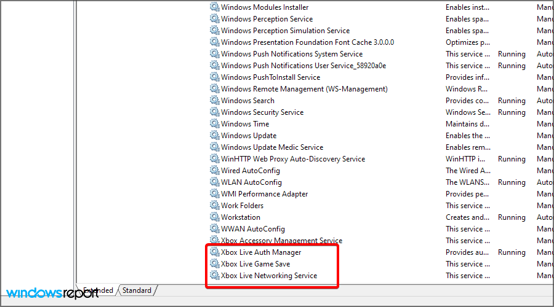Click the 'Provides pe...' description of WMI Performance Adapter

tap(467, 194)
